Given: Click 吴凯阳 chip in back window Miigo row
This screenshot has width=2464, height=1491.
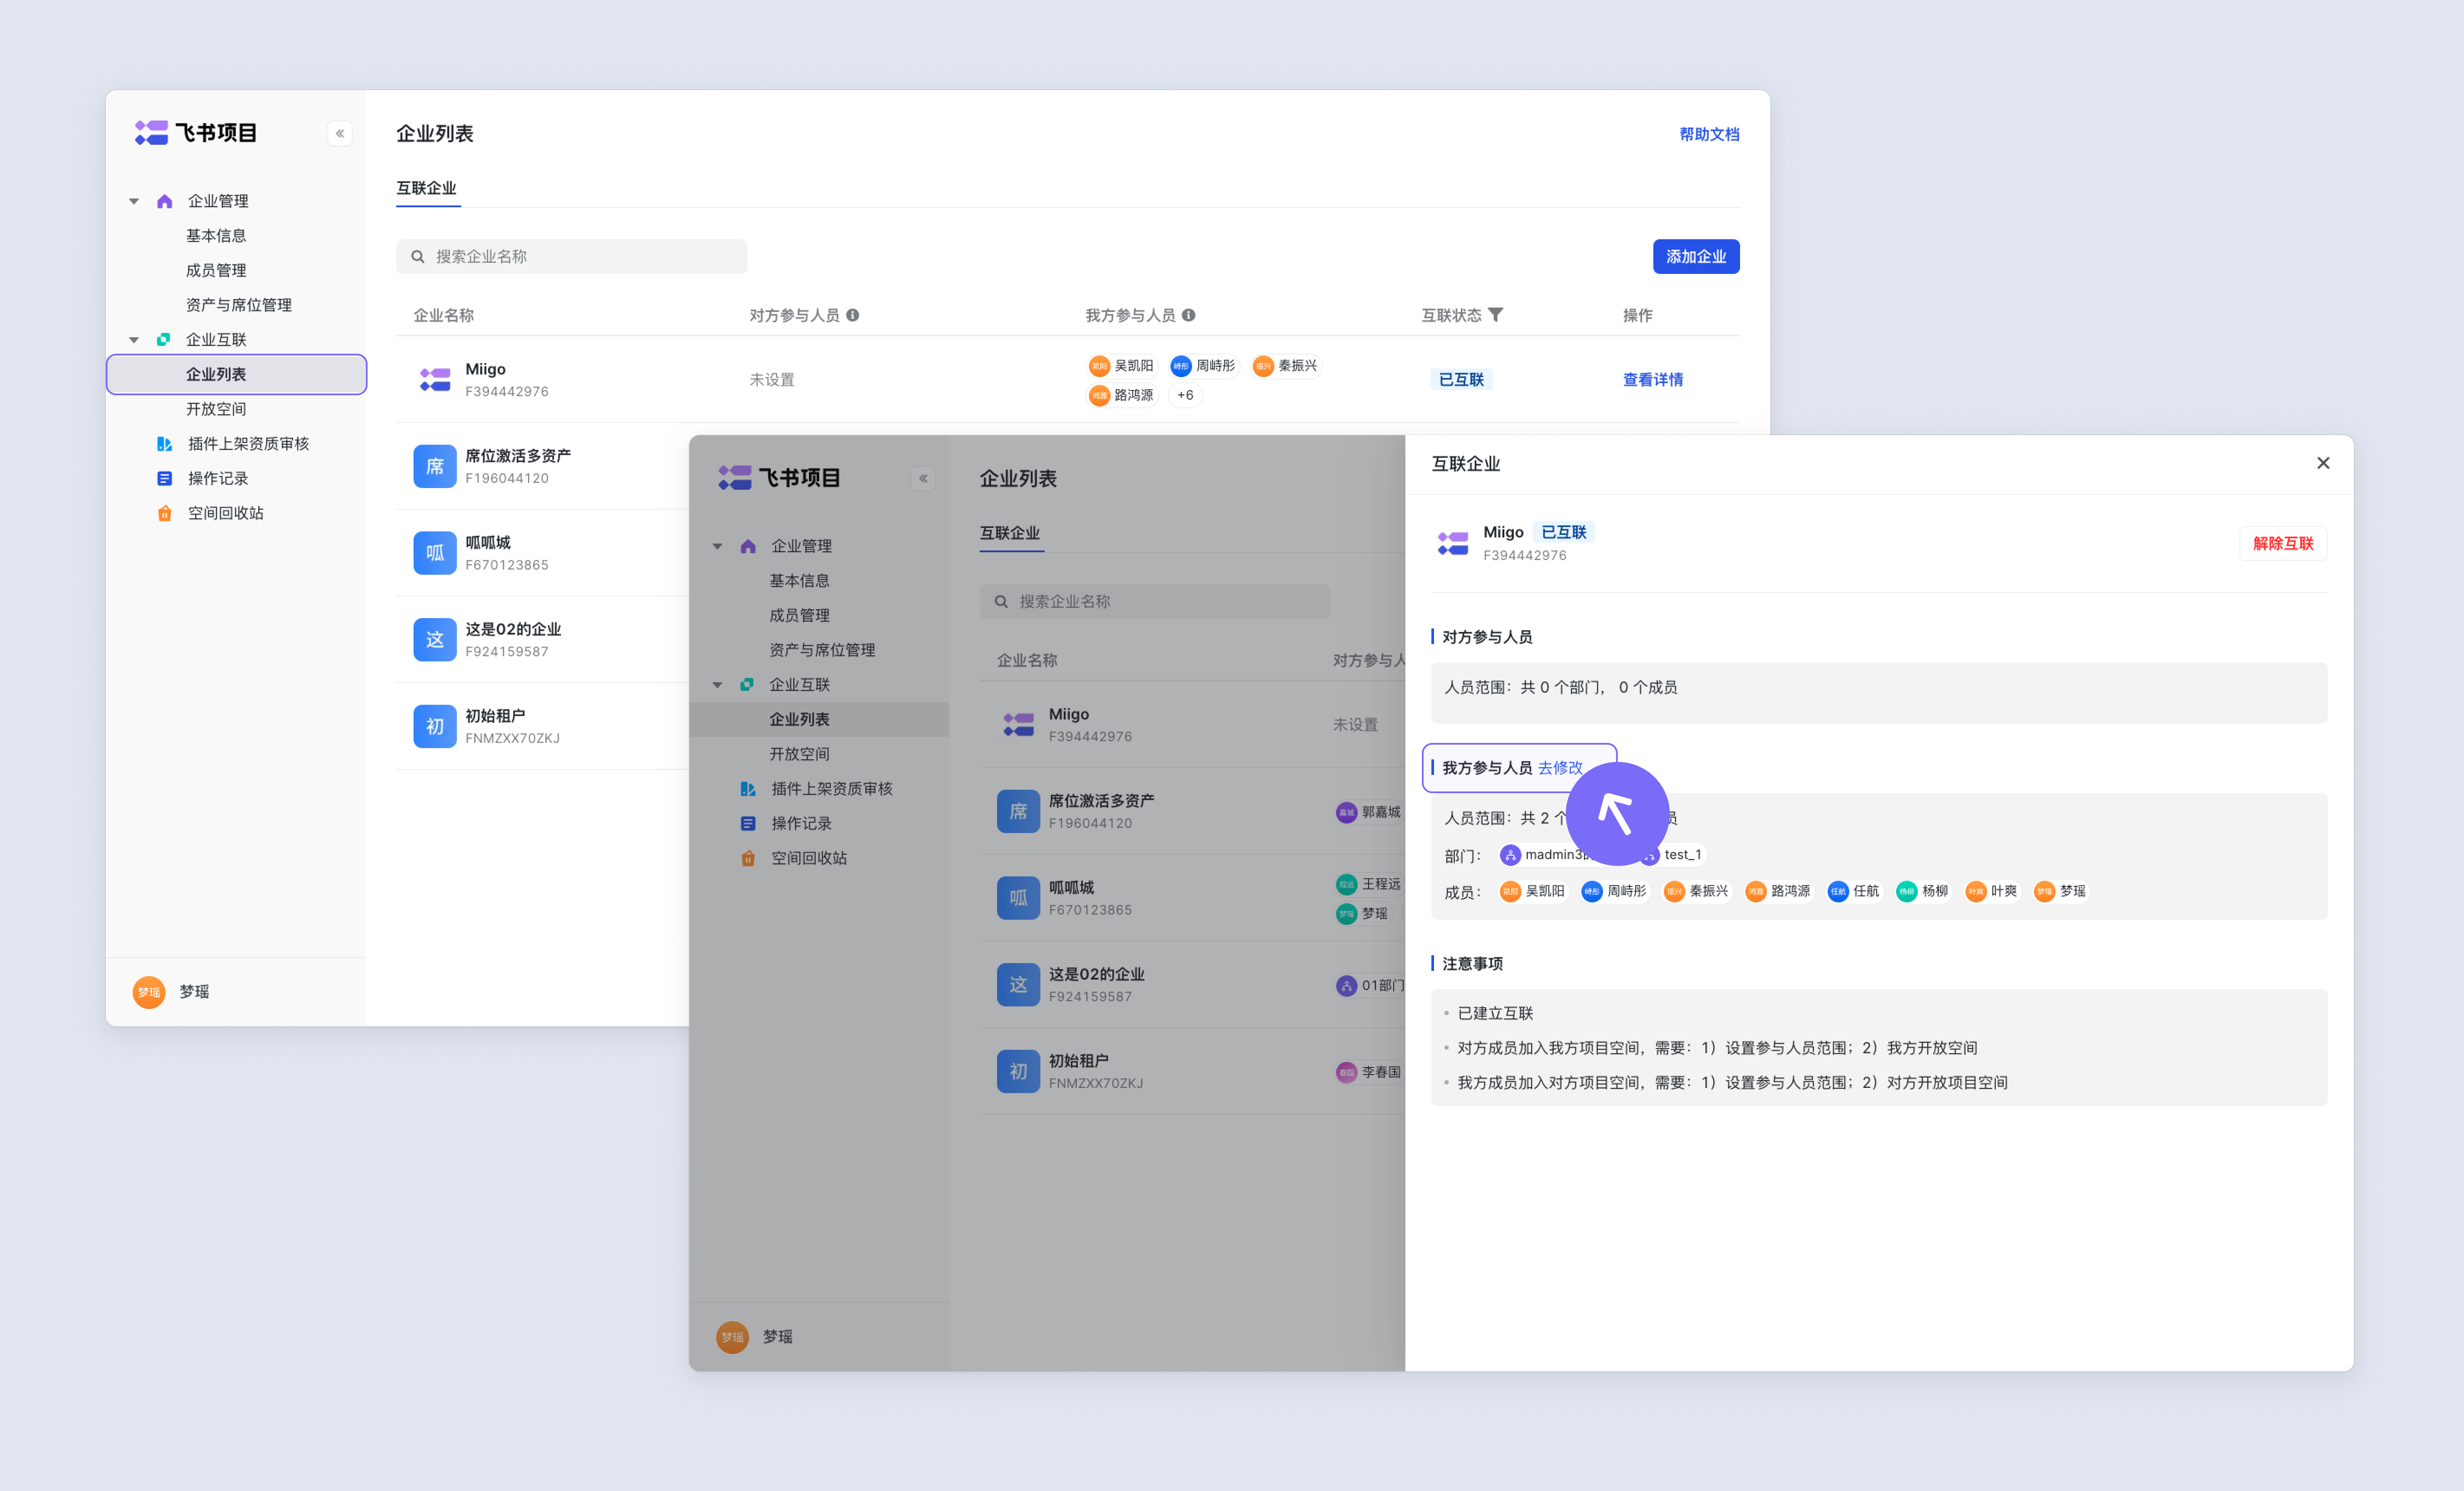Looking at the screenshot, I should click(1121, 366).
